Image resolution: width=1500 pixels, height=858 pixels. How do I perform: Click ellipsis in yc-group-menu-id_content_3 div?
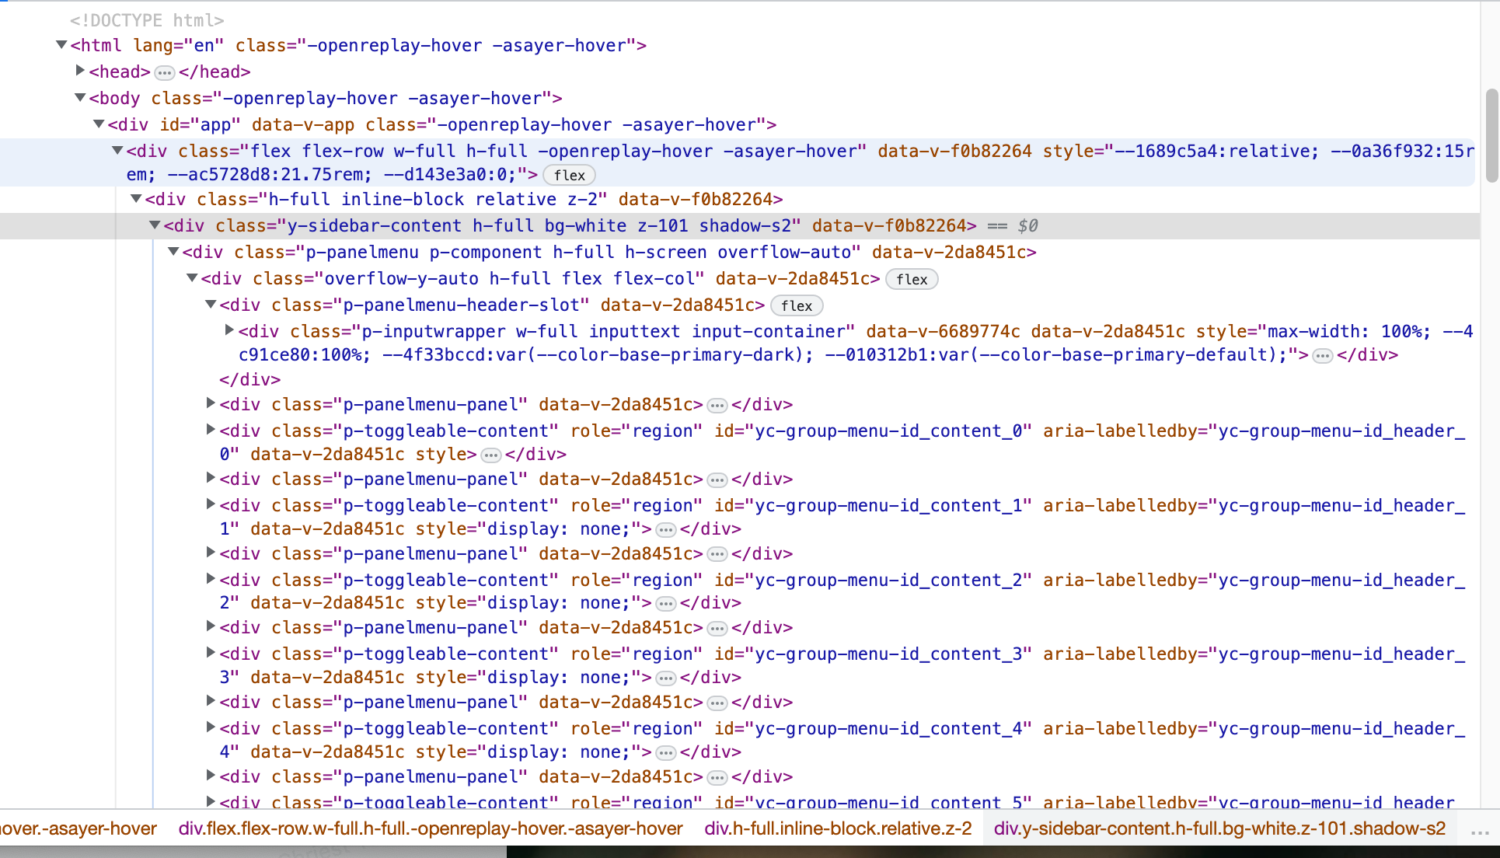coord(665,677)
